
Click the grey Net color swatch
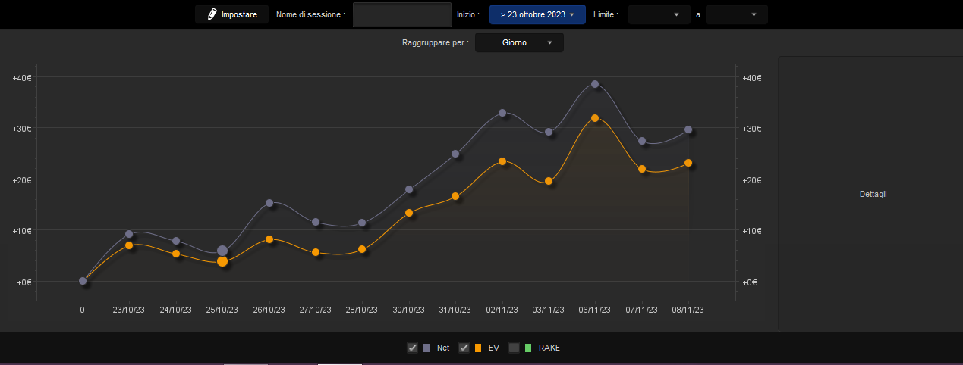click(426, 348)
